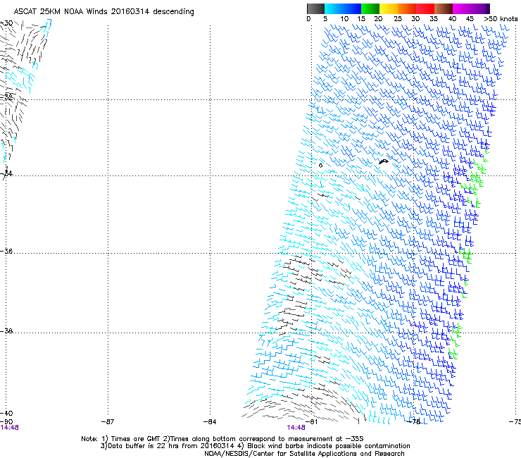Click the 'Data buffer is 22 hrs' note line
Image resolution: width=521 pixels, height=458 pixels.
tap(255, 446)
